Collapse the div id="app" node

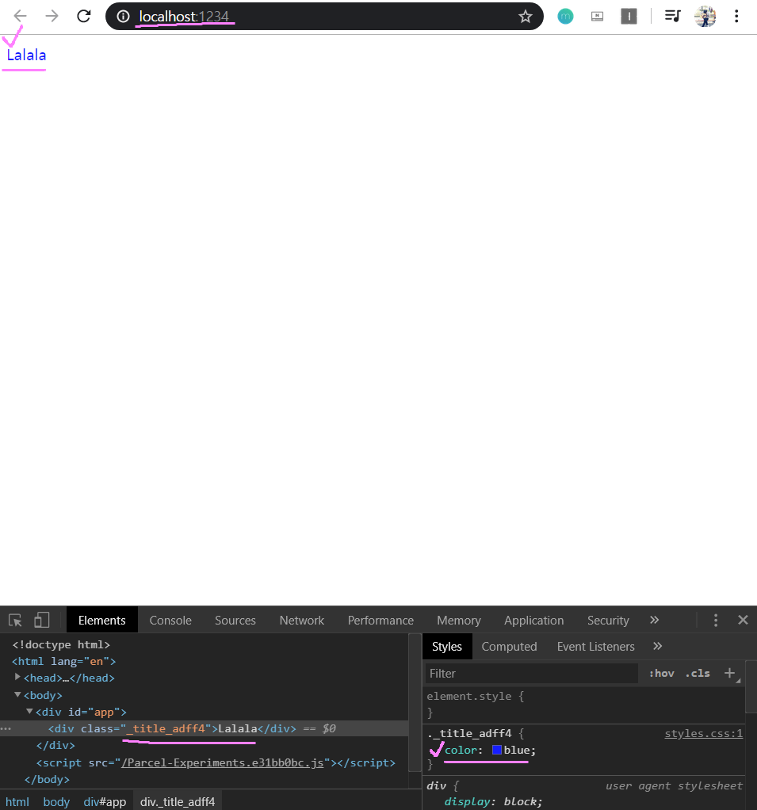(29, 712)
